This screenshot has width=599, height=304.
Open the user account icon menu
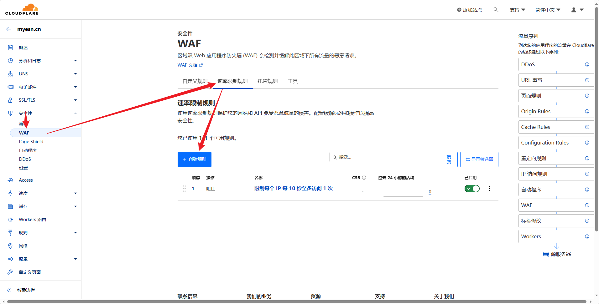tap(577, 10)
